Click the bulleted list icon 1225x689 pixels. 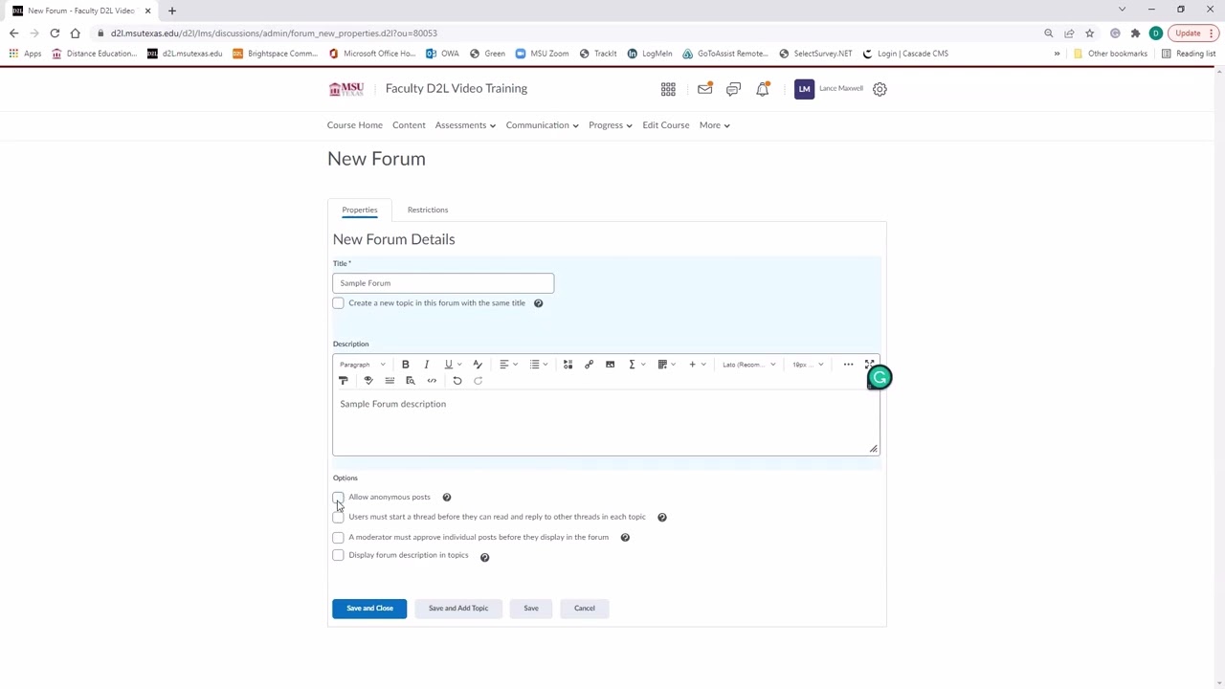point(534,365)
